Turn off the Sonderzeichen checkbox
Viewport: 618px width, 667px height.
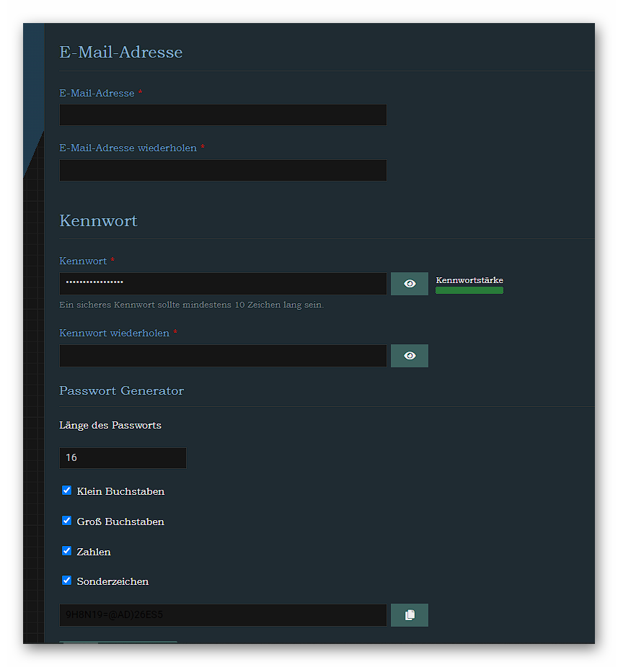point(67,581)
